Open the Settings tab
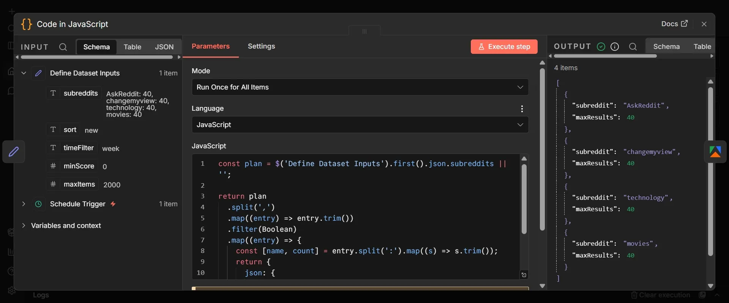This screenshot has height=303, width=729. [262, 46]
